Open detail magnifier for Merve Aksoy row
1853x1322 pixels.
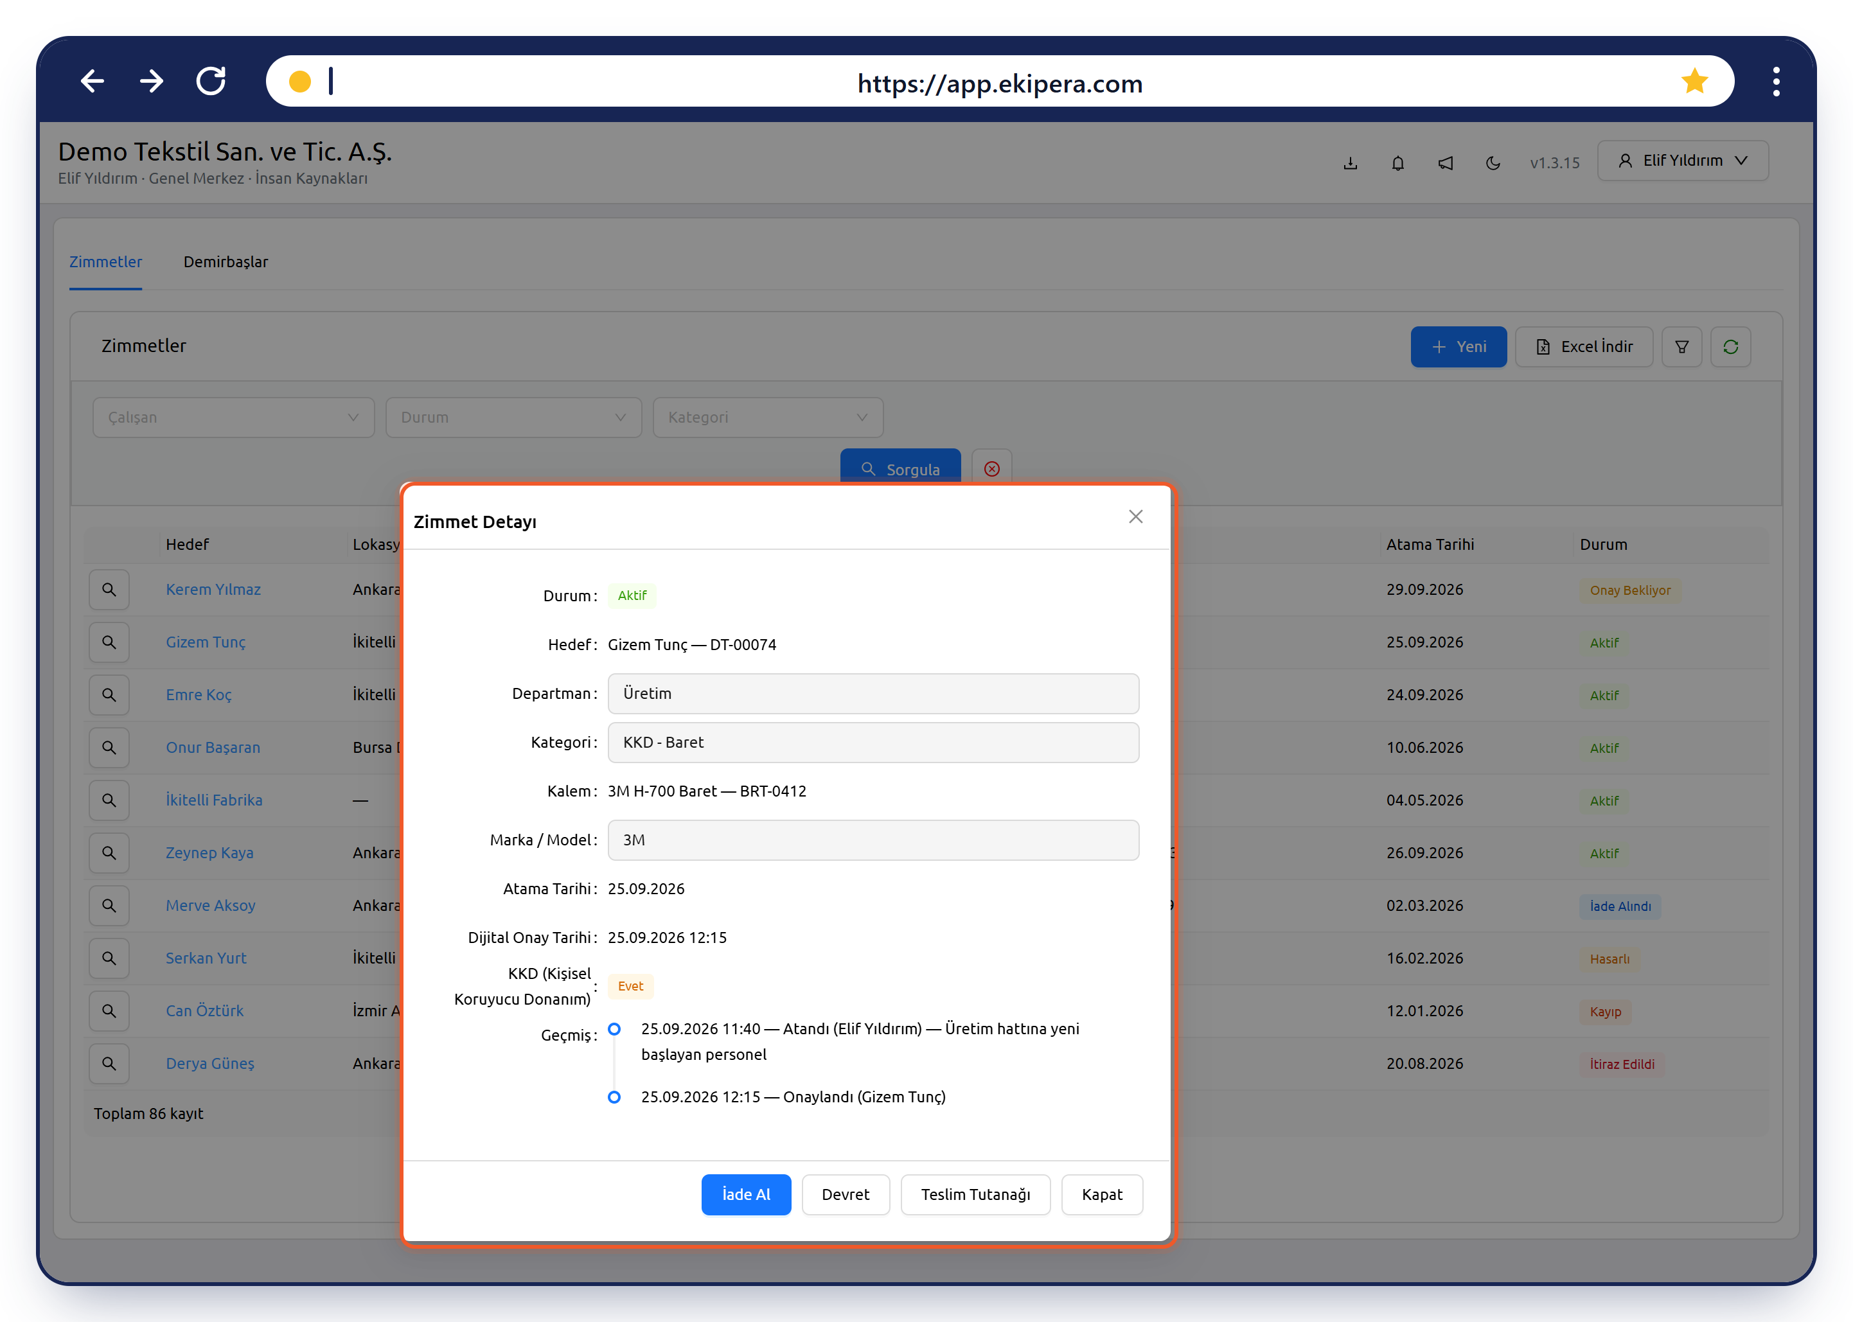click(x=109, y=905)
